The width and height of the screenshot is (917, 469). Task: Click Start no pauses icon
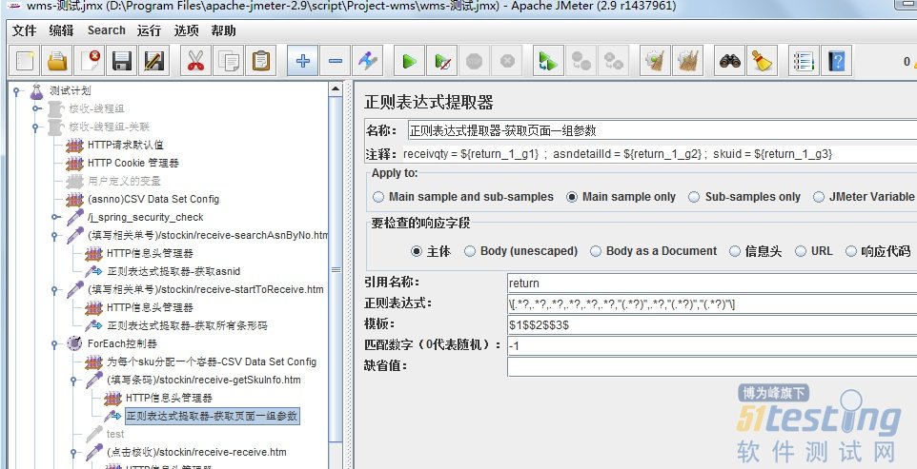click(441, 61)
